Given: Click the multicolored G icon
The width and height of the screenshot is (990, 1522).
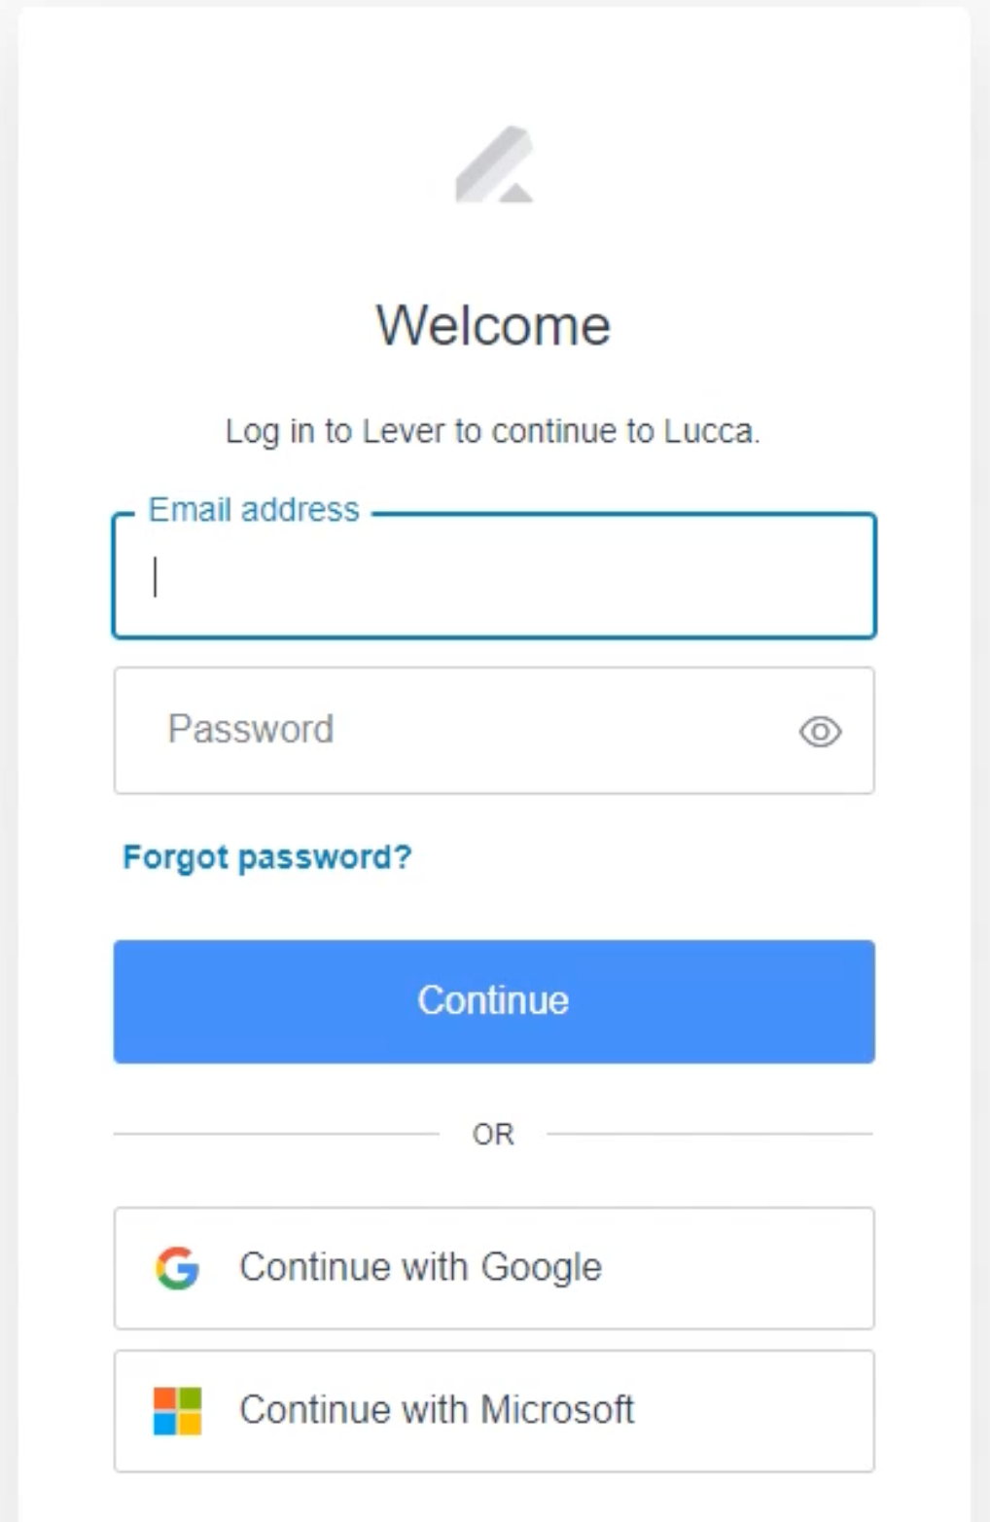Looking at the screenshot, I should (x=175, y=1267).
